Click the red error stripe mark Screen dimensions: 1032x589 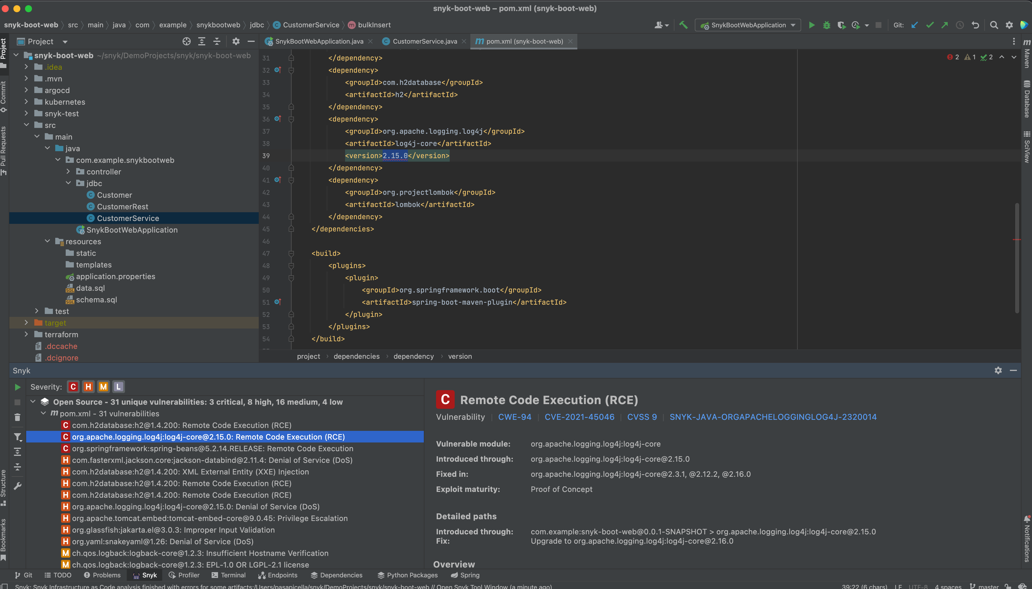(1017, 240)
